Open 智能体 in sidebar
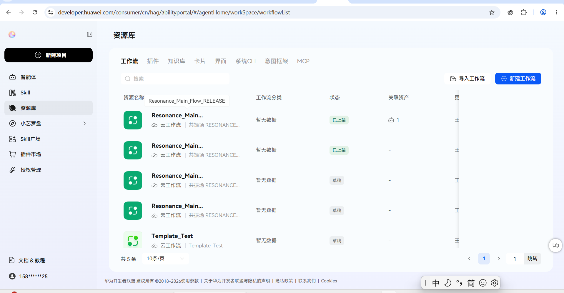Screen dimensions: 564x293 click(x=49, y=77)
